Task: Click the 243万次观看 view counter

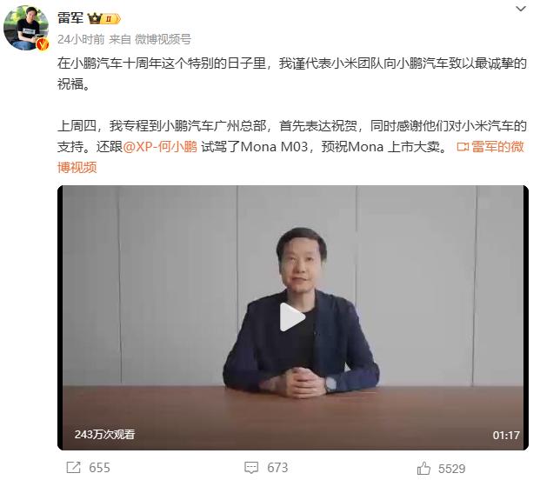Action: pyautogui.click(x=104, y=435)
